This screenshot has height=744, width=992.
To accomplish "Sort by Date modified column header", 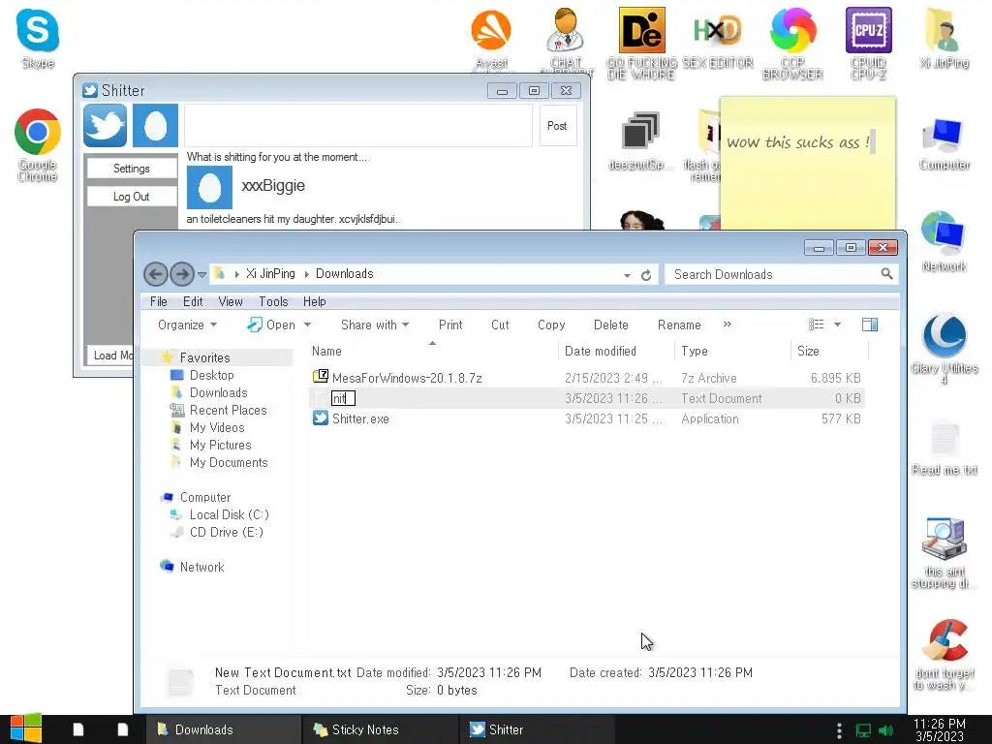I will point(600,351).
